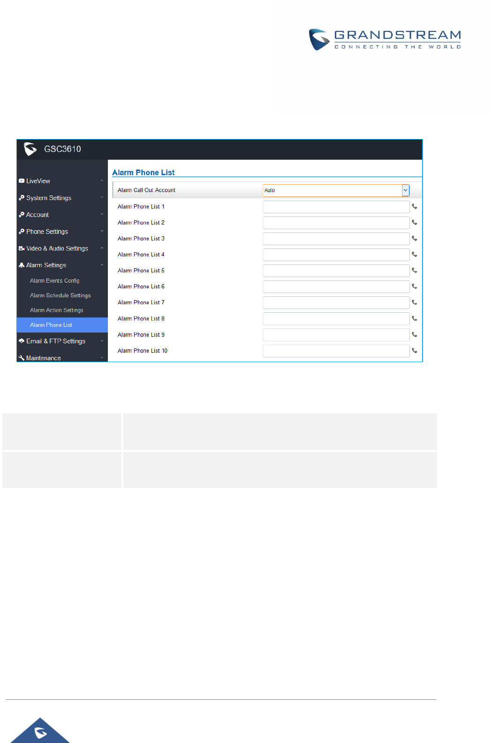Click the phone icon for Alarm Phone List 6
The image size is (492, 743).
click(414, 286)
